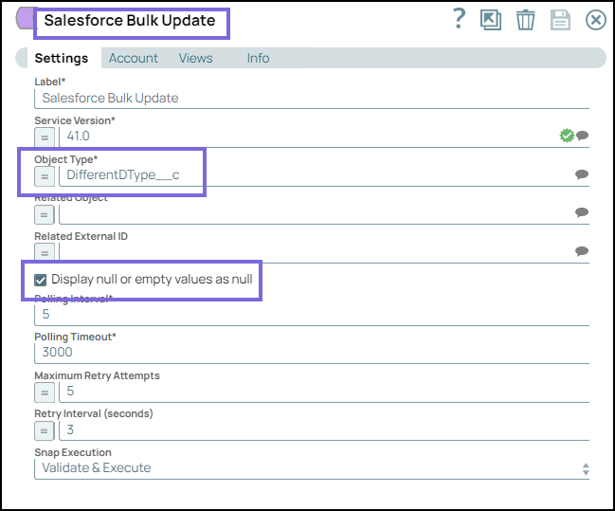This screenshot has width=615, height=511.
Task: Toggle expression button for Maximum Retry Attempts
Action: (45, 392)
